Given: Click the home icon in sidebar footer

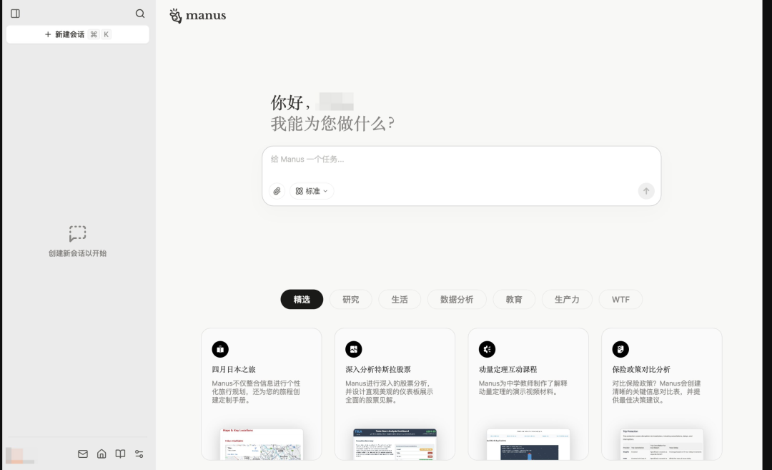Looking at the screenshot, I should tap(102, 454).
